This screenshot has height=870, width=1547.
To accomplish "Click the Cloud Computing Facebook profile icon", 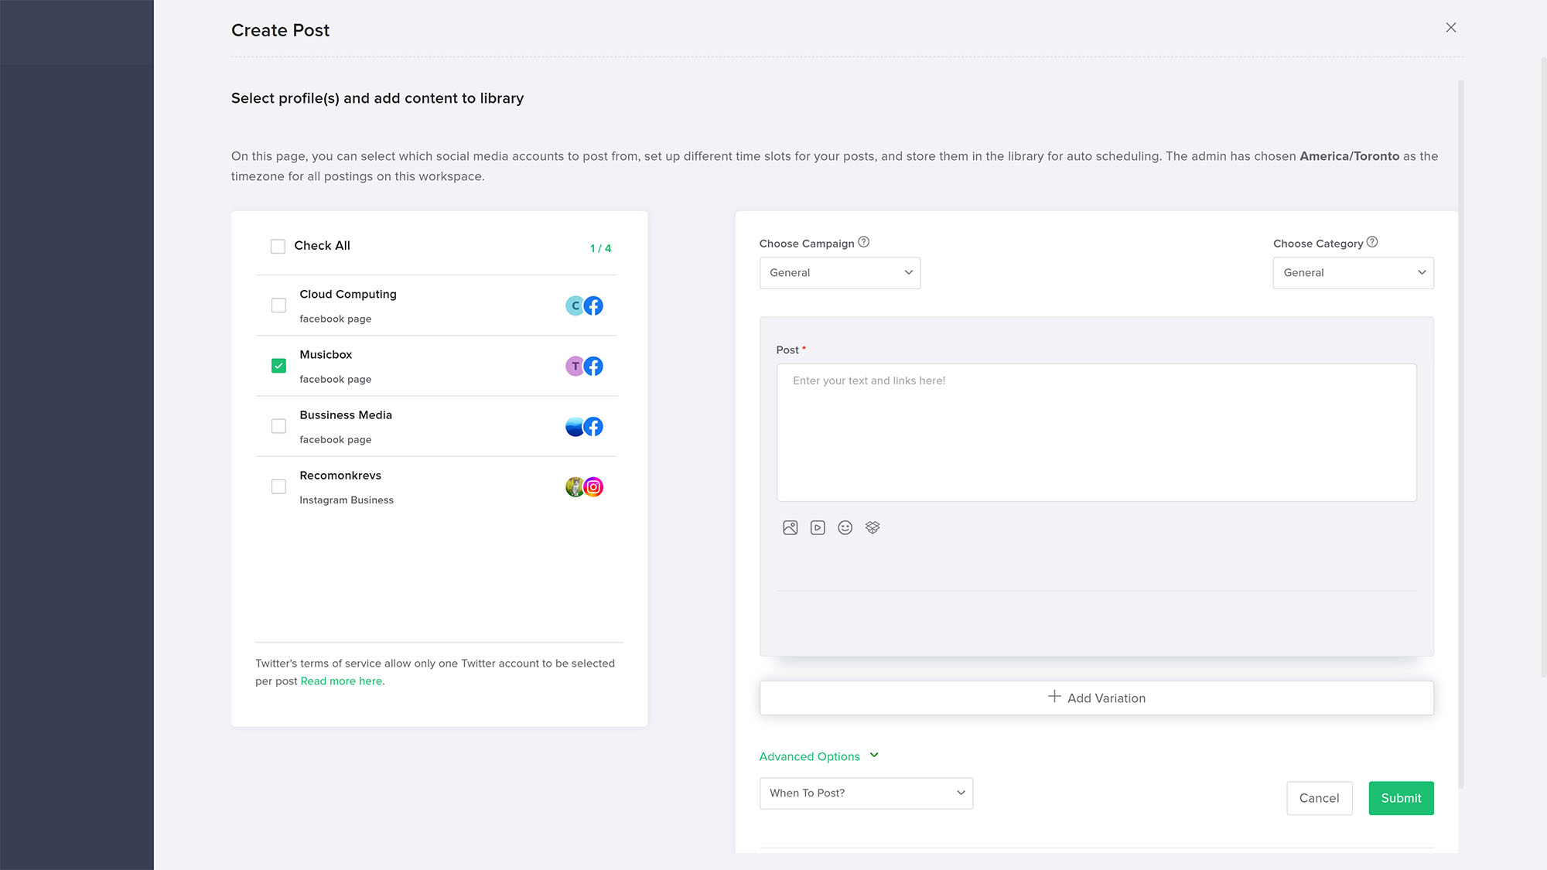I will click(585, 305).
